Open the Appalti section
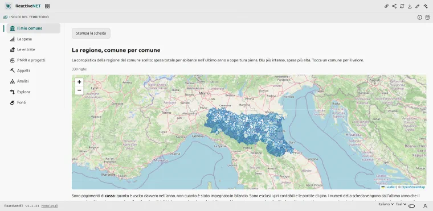Screen dimensions: 433x211 tap(34, 71)
